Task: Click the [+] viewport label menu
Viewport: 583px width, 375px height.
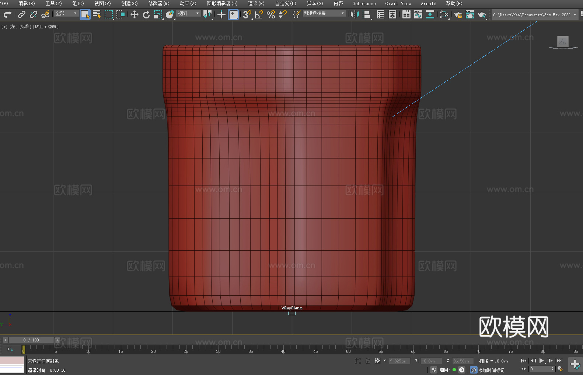Action: 4,27
